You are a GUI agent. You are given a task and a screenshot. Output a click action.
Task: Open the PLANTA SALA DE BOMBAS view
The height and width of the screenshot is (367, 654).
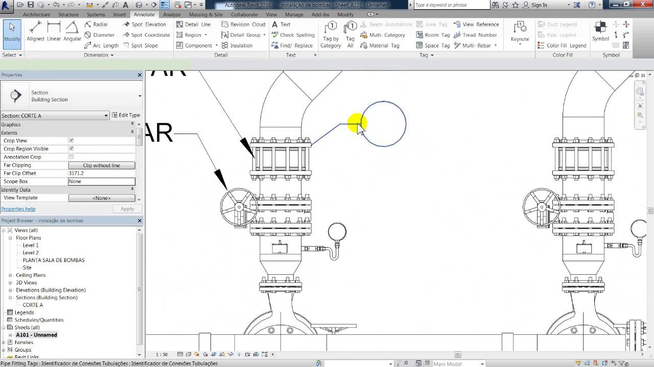pyautogui.click(x=54, y=260)
